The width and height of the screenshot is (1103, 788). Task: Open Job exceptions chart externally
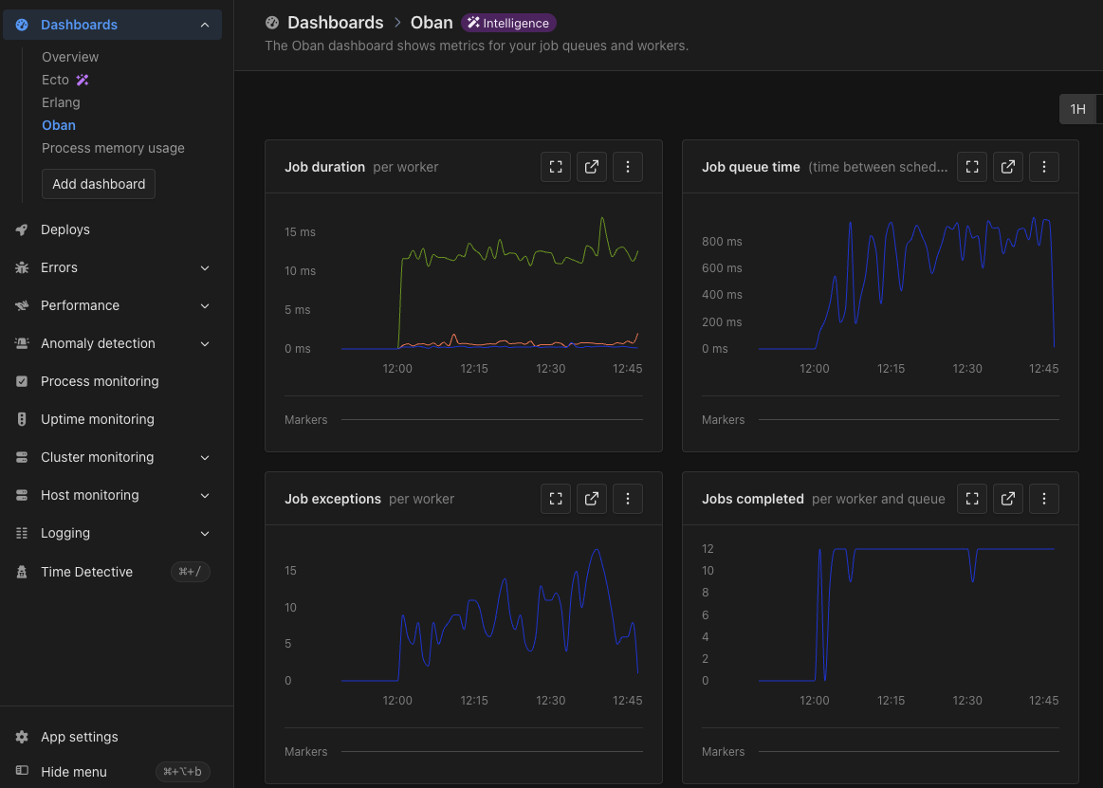[x=592, y=499]
